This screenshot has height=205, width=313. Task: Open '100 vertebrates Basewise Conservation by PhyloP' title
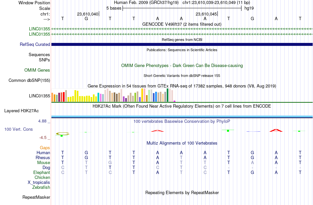coord(182,121)
